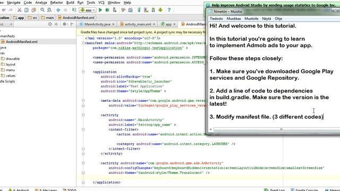Click the Undo arrow in toolbar

point(4,10)
